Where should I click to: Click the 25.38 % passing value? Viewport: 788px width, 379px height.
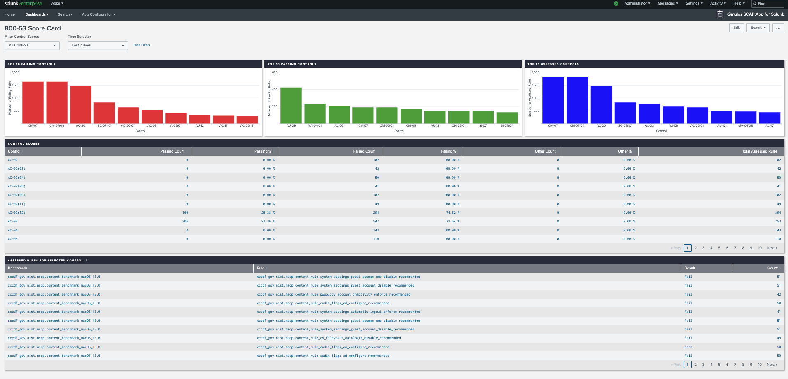click(268, 213)
